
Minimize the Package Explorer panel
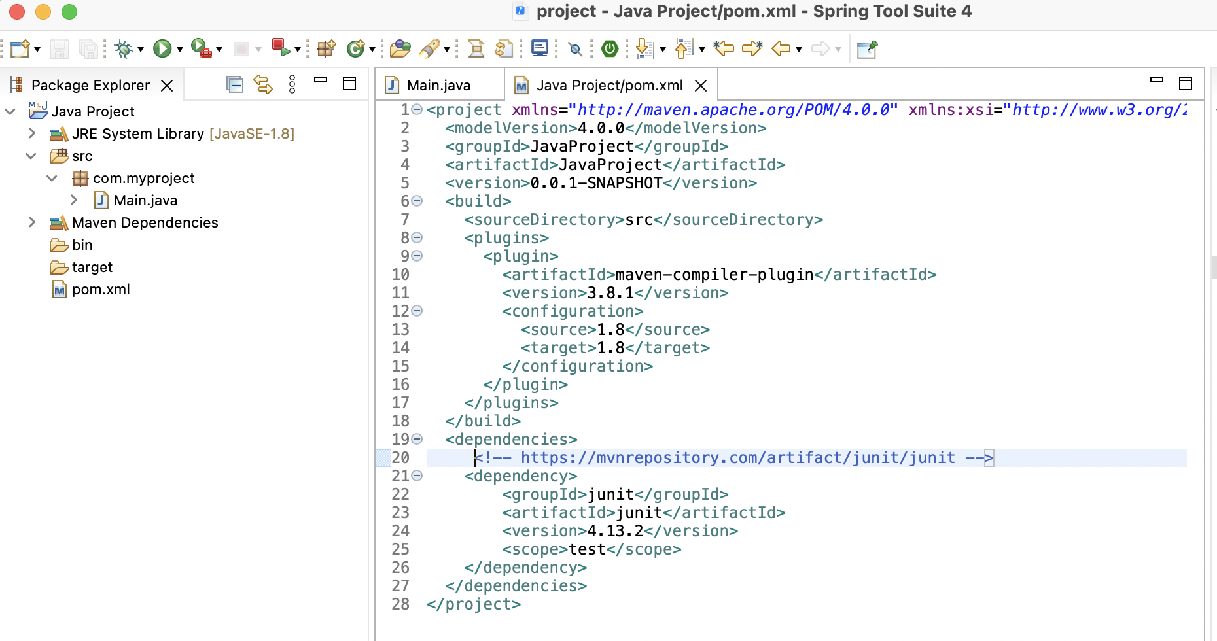pyautogui.click(x=321, y=80)
